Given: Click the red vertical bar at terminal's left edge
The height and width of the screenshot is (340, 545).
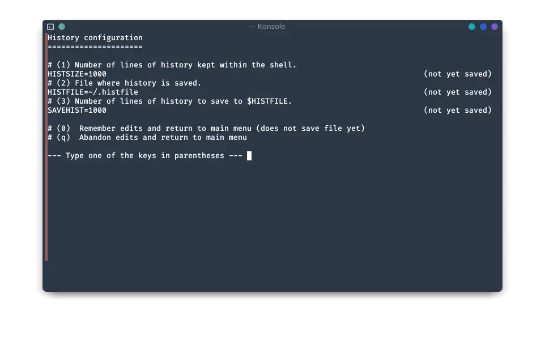Looking at the screenshot, I should [x=46, y=147].
